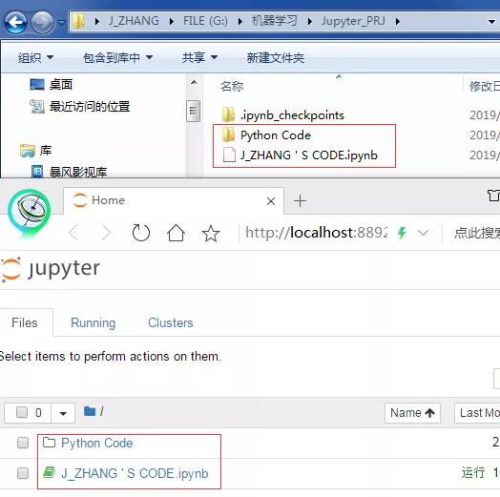The image size is (500, 497).
Task: Click the Explorer back arrow button
Action: pyautogui.click(x=15, y=22)
